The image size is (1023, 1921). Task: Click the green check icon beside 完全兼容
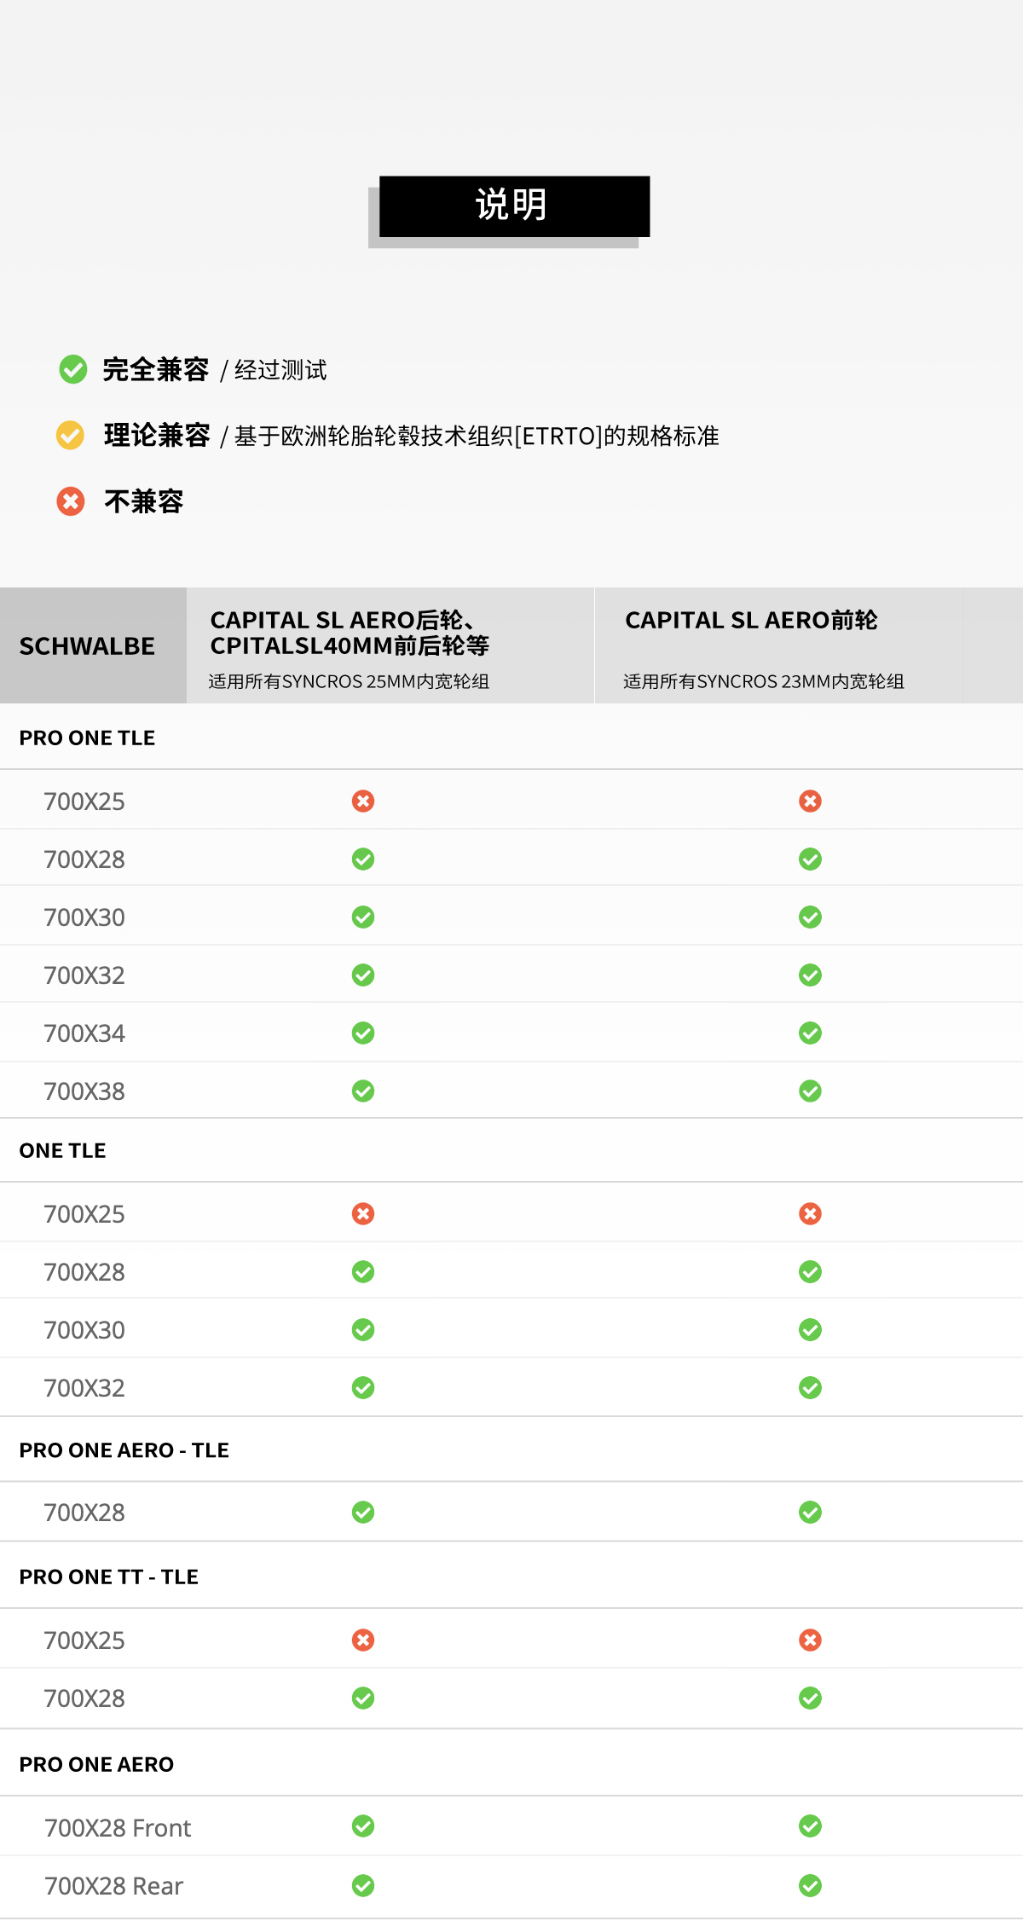pos(73,369)
